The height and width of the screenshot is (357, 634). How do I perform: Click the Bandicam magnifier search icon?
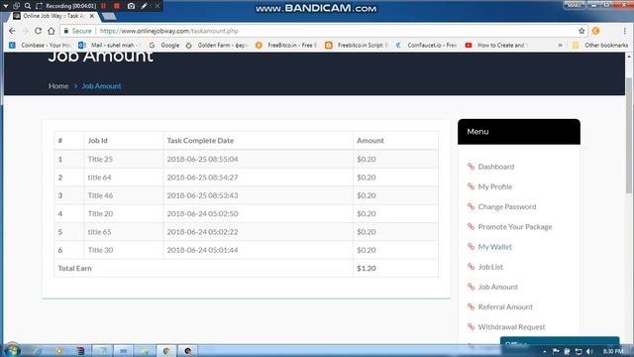(x=28, y=6)
